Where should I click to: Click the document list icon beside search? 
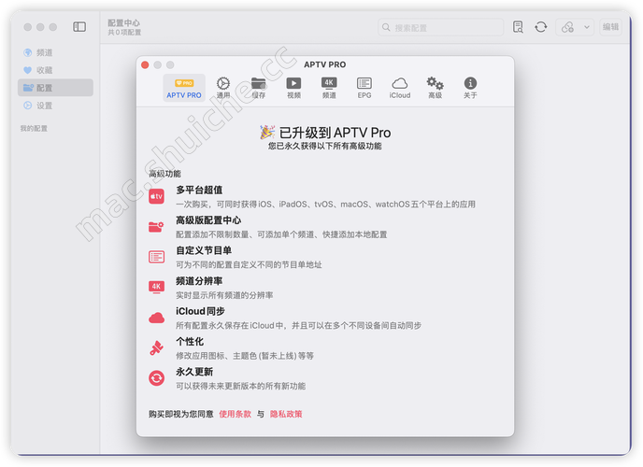[x=518, y=27]
